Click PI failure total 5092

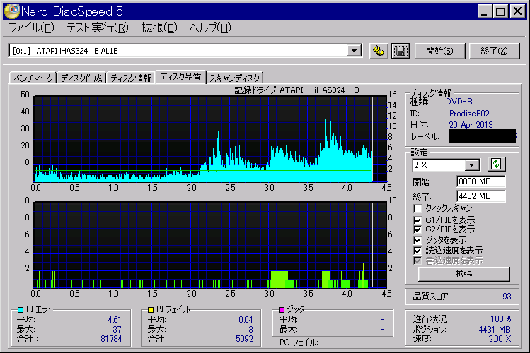tap(244, 339)
